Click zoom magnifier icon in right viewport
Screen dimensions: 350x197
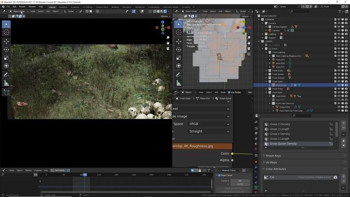coord(249,38)
